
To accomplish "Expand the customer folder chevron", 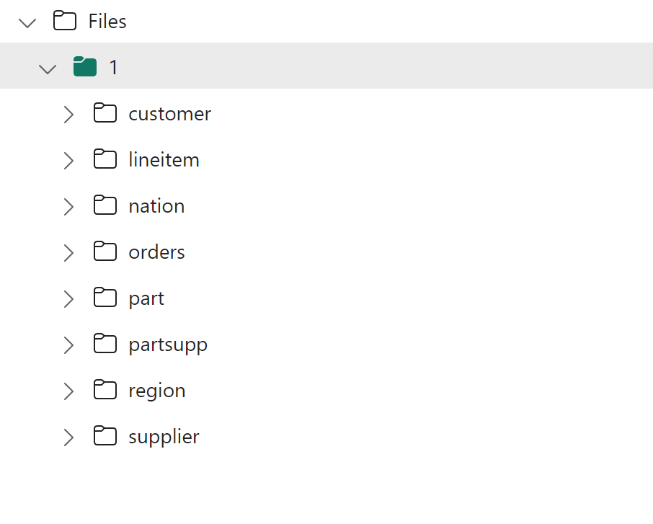I will (68, 115).
